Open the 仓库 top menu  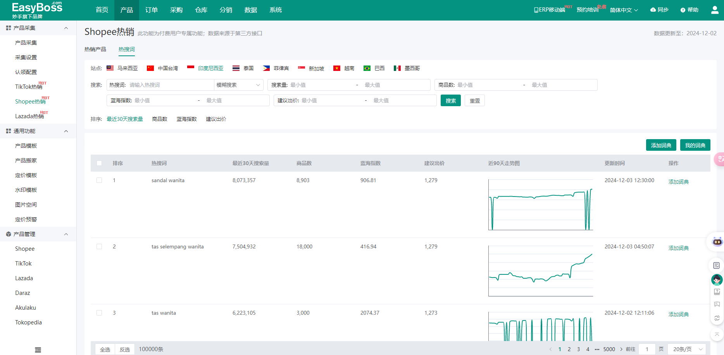tap(201, 10)
